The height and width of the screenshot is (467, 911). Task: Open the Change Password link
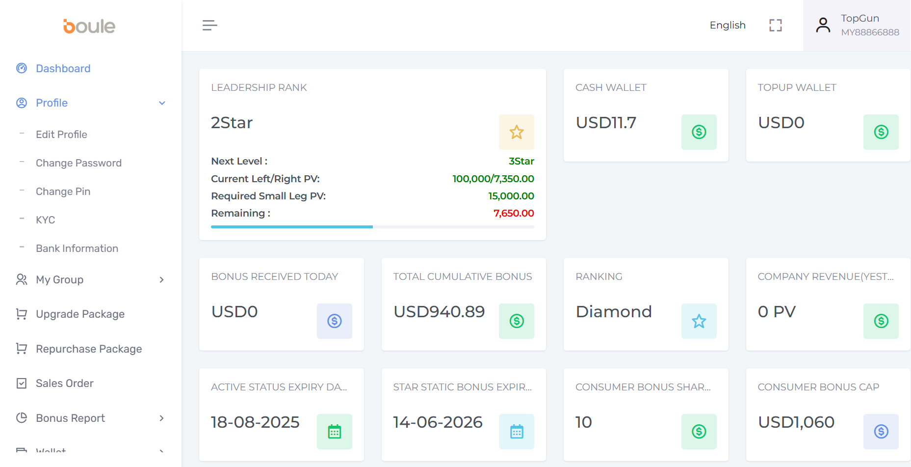(x=78, y=163)
